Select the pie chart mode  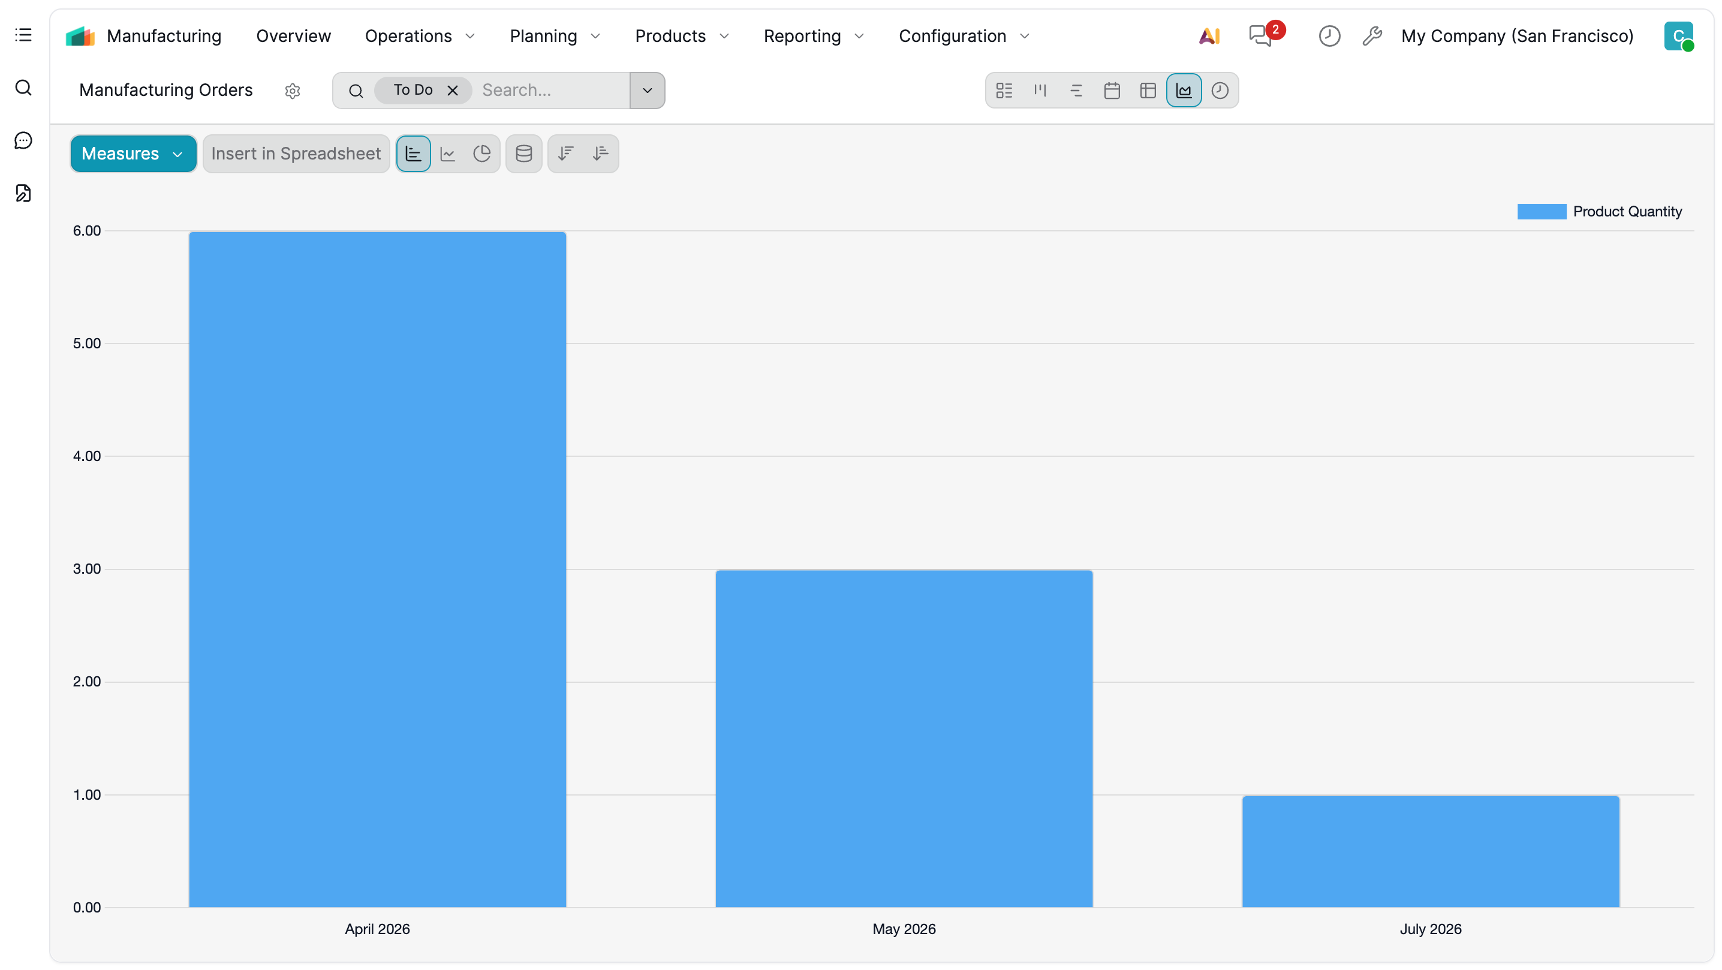(482, 153)
